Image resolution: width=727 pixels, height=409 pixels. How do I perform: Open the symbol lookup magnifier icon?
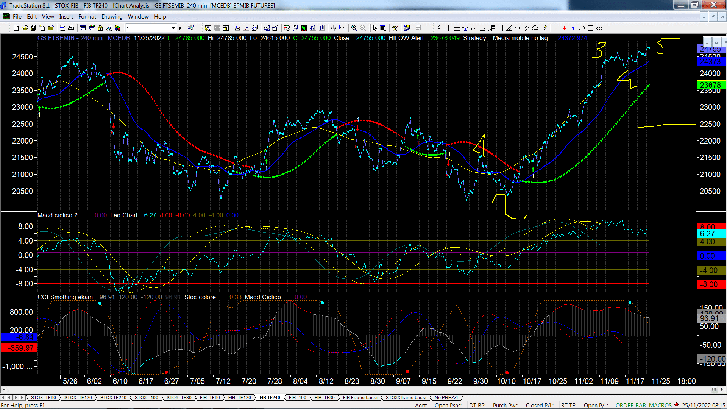click(x=191, y=28)
